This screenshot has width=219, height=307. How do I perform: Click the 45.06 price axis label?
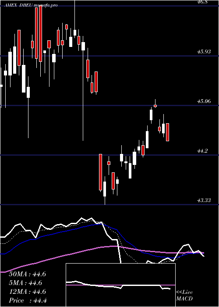(204, 101)
